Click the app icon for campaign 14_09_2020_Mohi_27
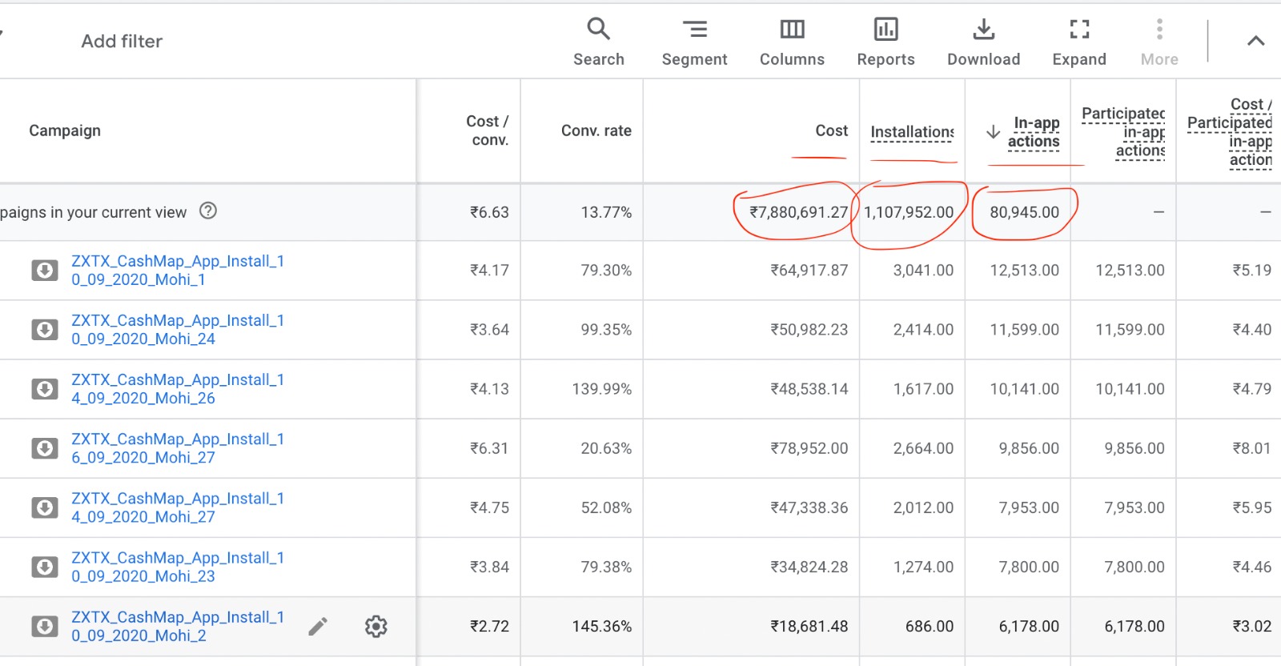 45,508
